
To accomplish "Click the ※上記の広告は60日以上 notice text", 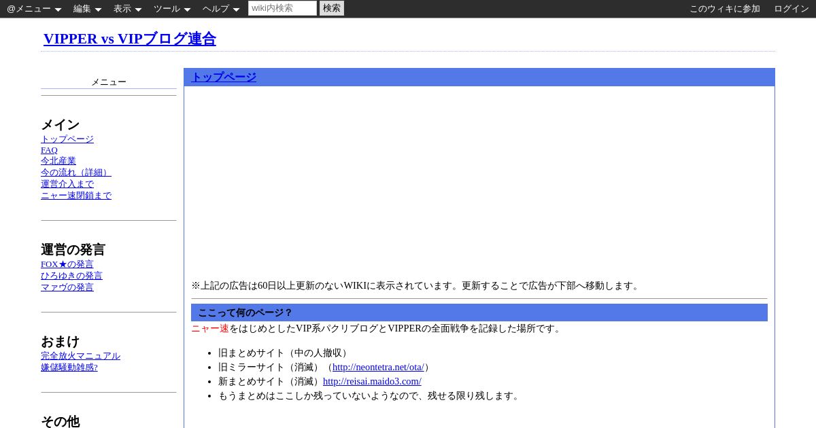I will tap(417, 285).
